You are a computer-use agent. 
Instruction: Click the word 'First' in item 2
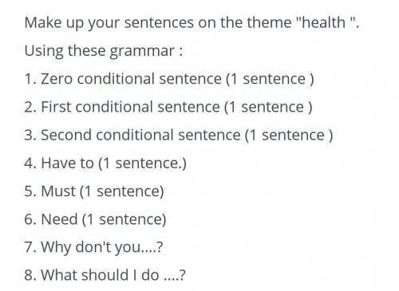pyautogui.click(x=56, y=107)
